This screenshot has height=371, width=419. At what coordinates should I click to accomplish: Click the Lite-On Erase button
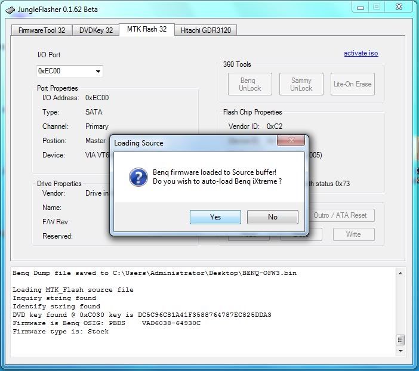(353, 84)
